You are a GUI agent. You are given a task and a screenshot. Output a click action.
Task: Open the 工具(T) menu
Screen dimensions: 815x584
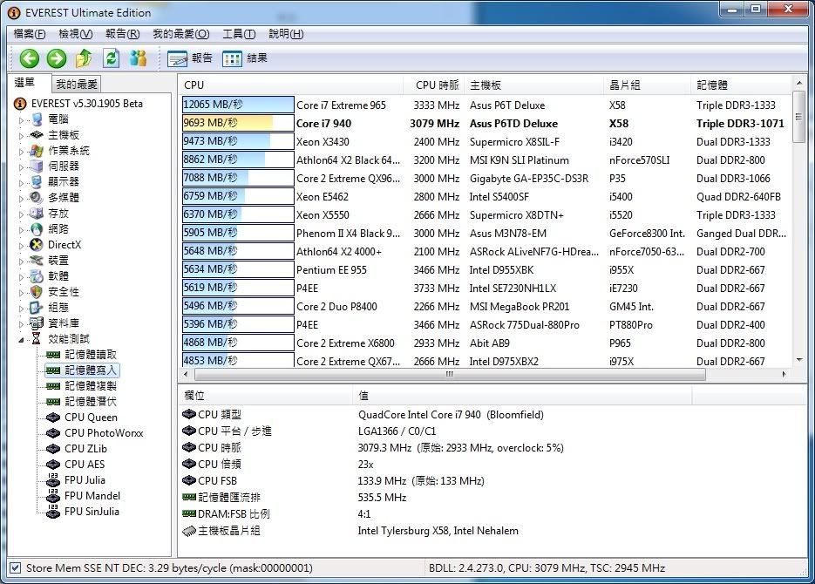(x=239, y=34)
